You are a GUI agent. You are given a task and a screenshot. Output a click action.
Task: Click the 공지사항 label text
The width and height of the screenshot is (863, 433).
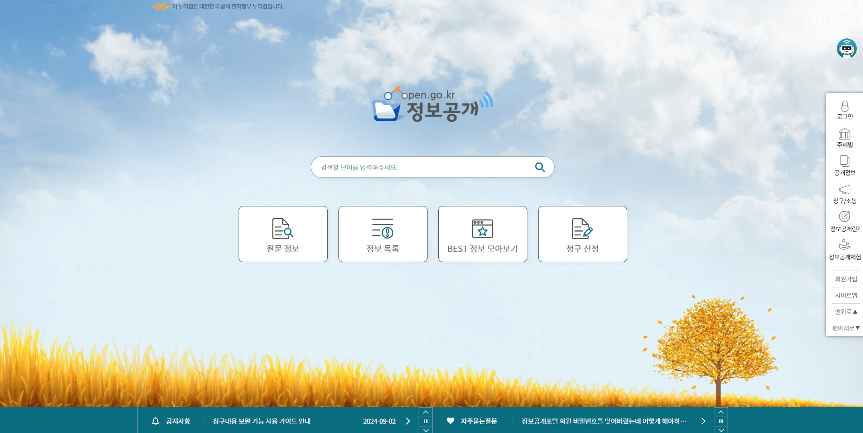point(178,421)
